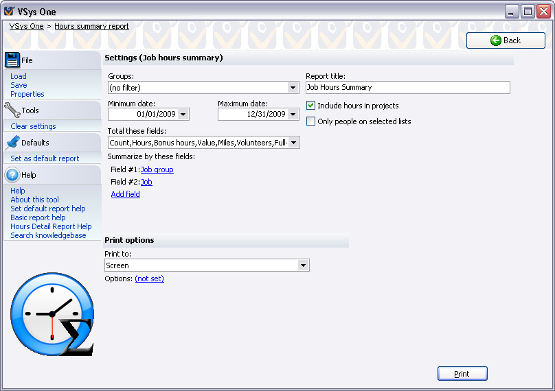The height and width of the screenshot is (391, 555).
Task: Expand the Total these fields dropdown
Action: pyautogui.click(x=293, y=143)
